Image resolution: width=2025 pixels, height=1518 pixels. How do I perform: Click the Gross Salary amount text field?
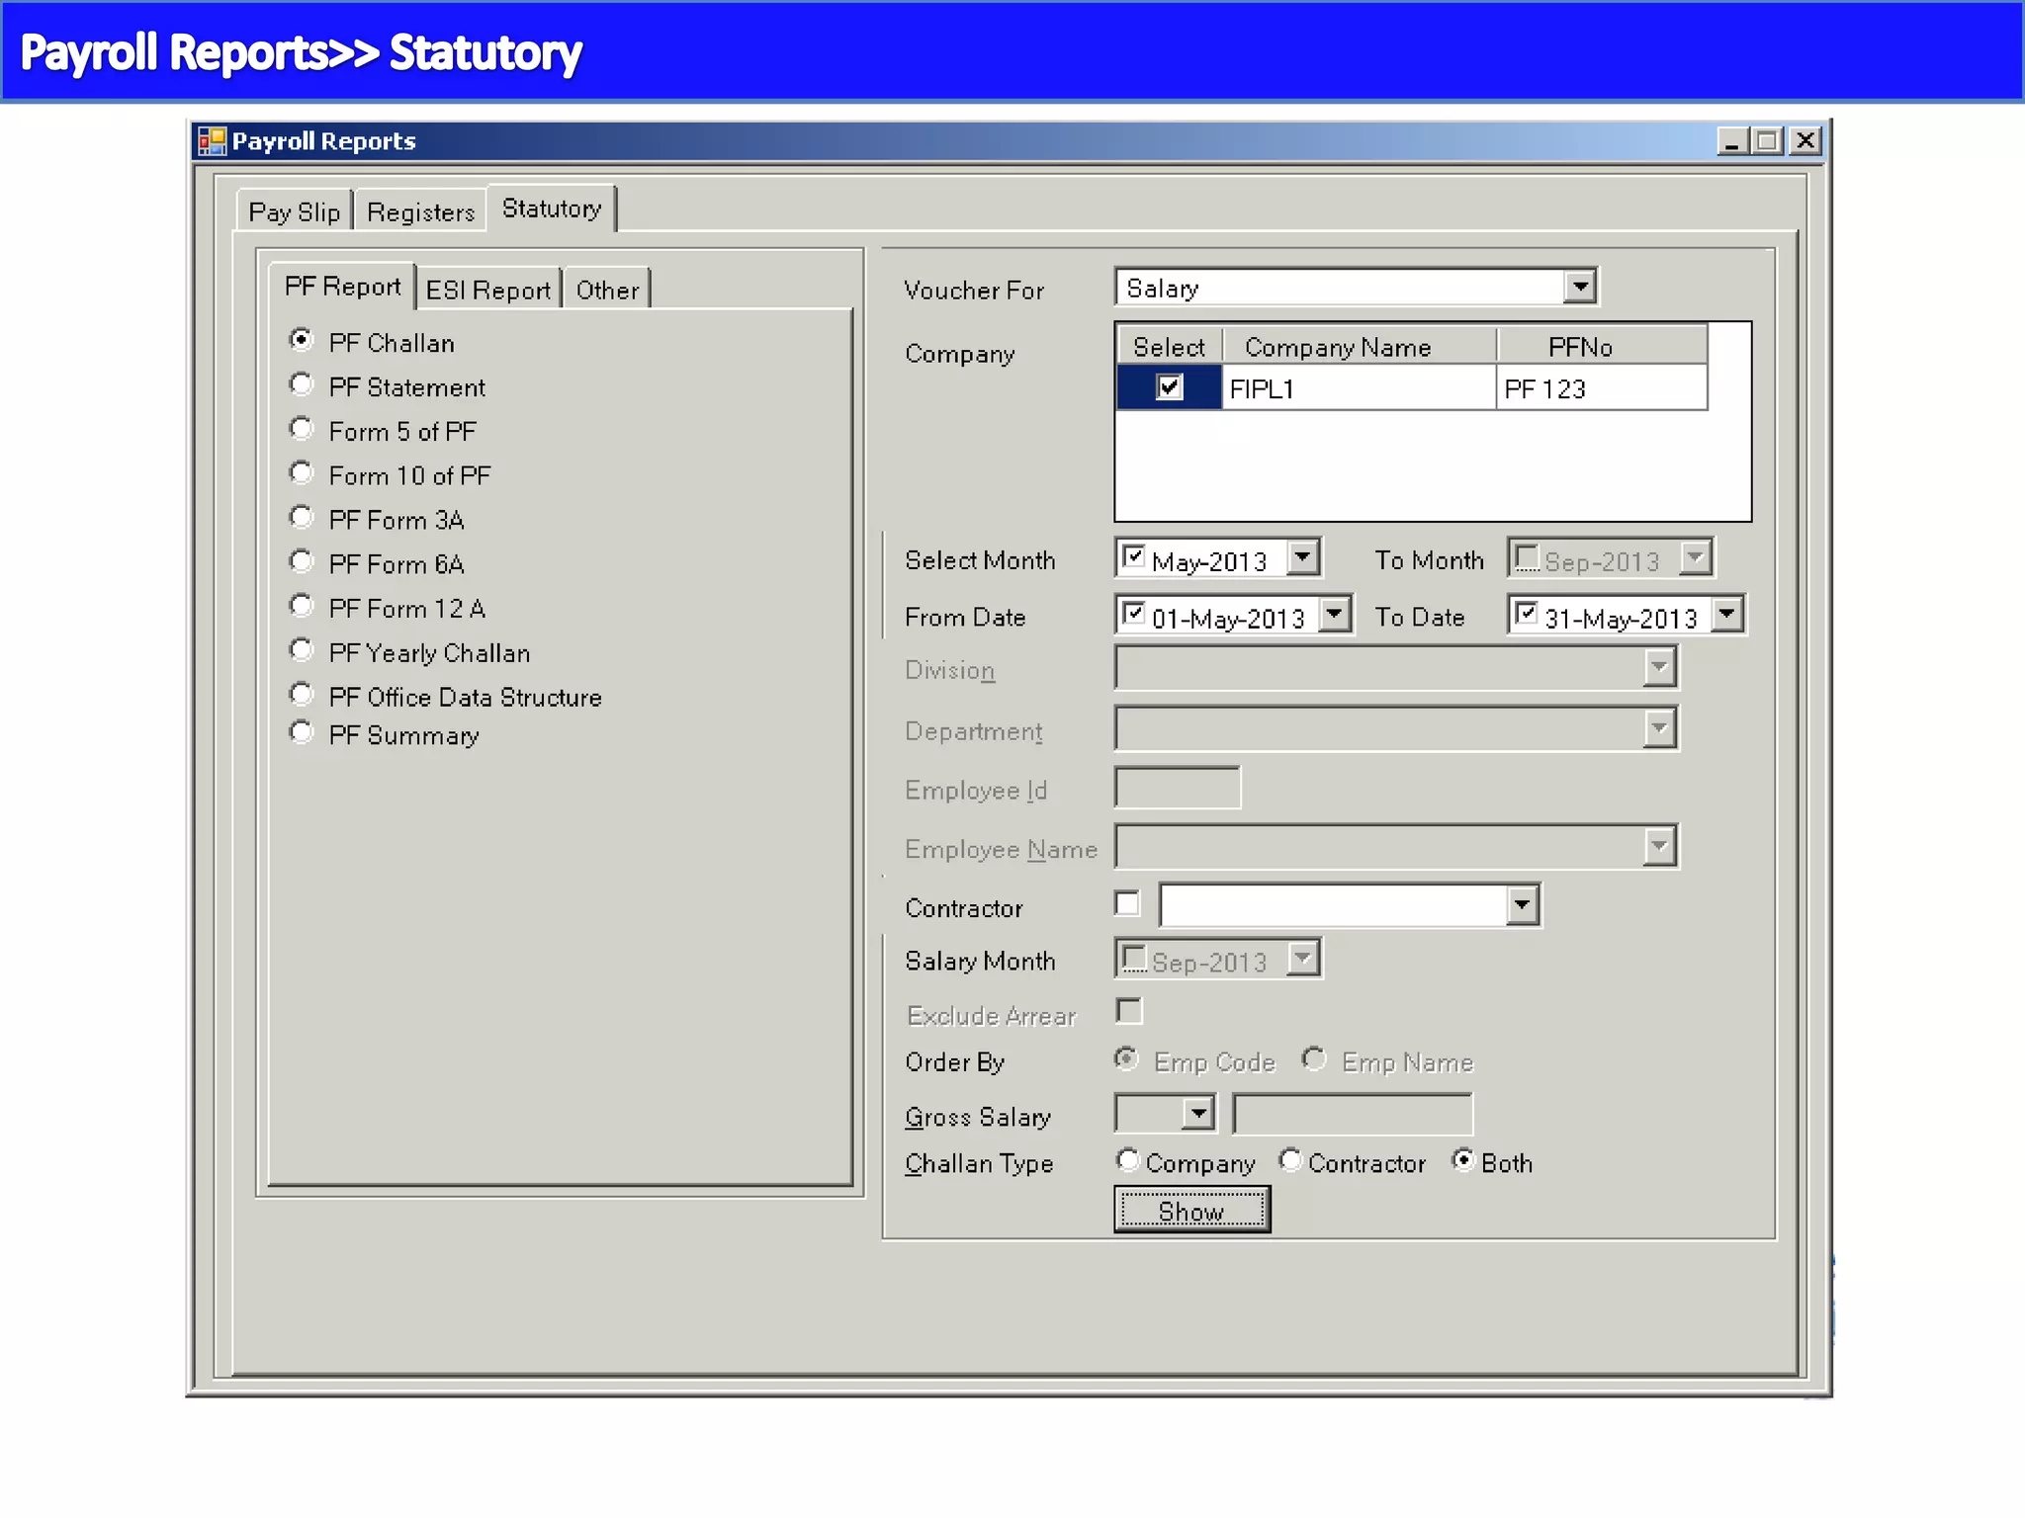point(1352,1115)
